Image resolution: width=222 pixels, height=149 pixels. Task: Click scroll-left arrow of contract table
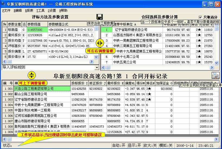[x=103, y=68]
